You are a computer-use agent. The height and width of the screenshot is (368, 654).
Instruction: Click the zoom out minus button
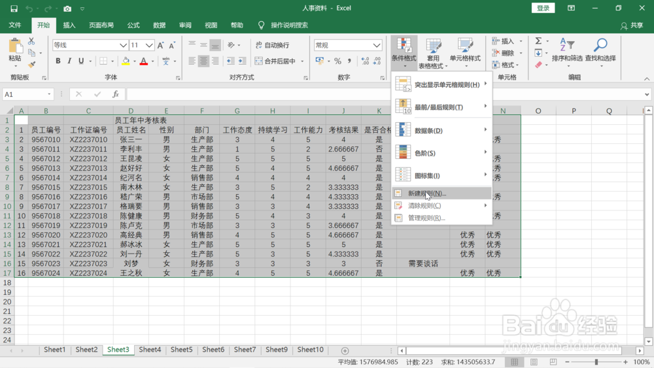pyautogui.click(x=567, y=361)
